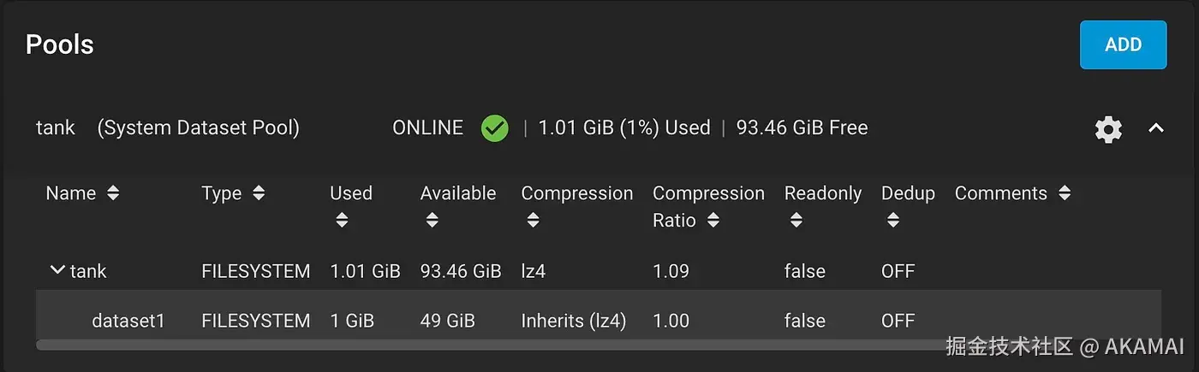Click sort arrows under Used column

point(342,221)
